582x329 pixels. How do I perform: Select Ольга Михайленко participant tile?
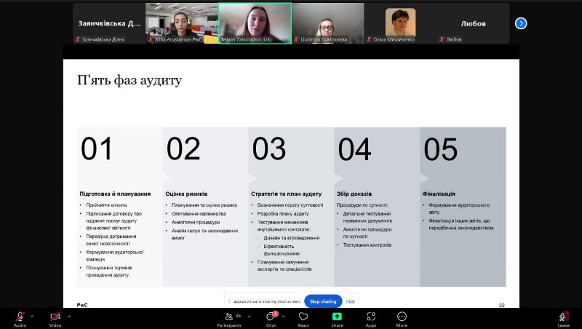(401, 23)
